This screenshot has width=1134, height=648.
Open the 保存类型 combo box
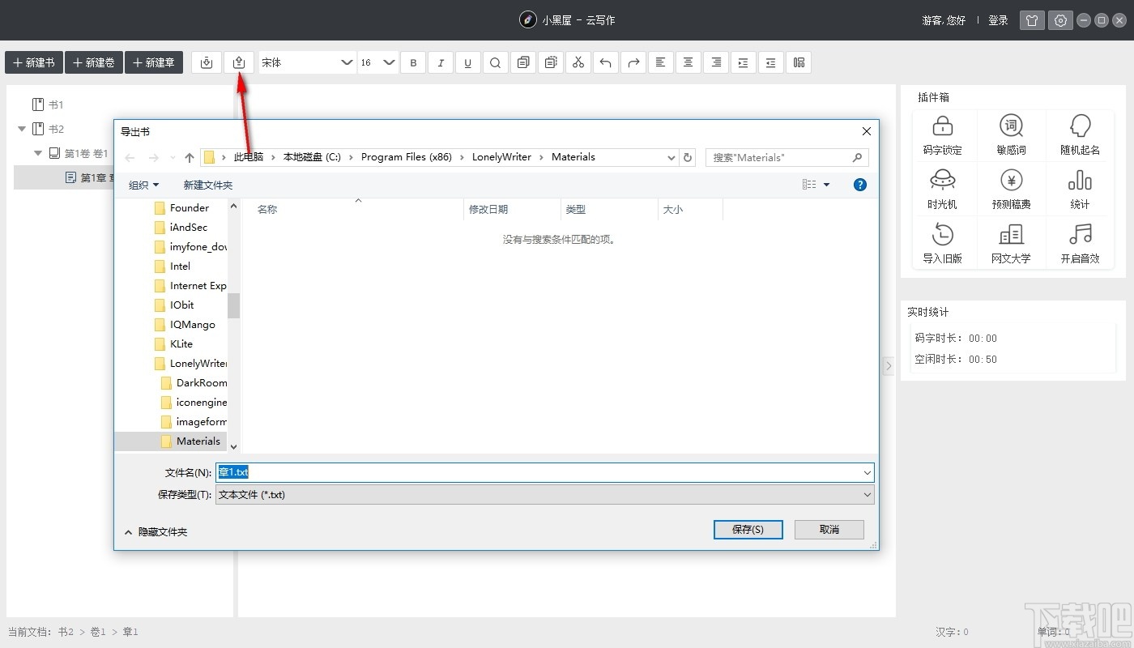point(545,494)
